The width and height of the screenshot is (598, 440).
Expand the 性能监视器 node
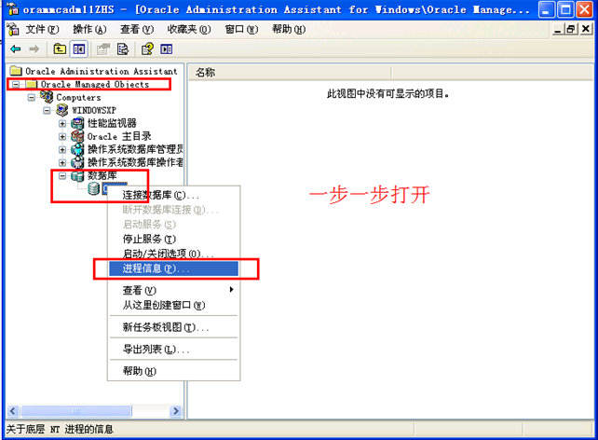click(62, 124)
